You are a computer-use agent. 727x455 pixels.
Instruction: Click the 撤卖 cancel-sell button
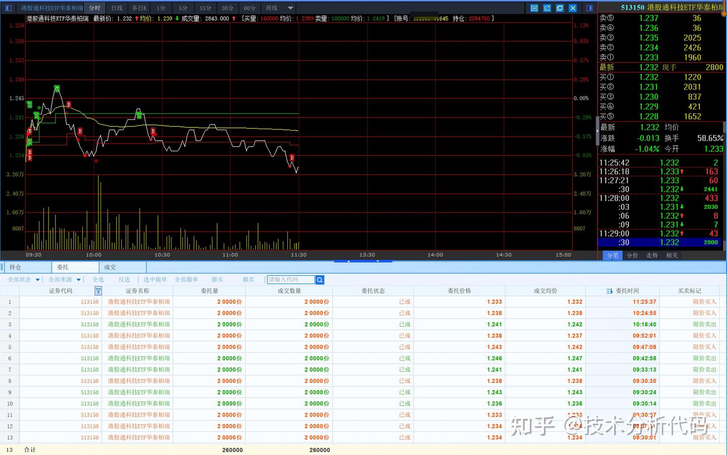[x=248, y=280]
